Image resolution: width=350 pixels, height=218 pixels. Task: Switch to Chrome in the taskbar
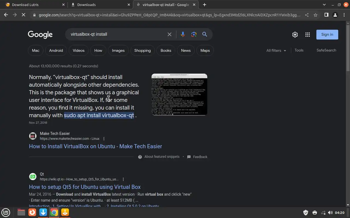pyautogui.click(x=54, y=212)
